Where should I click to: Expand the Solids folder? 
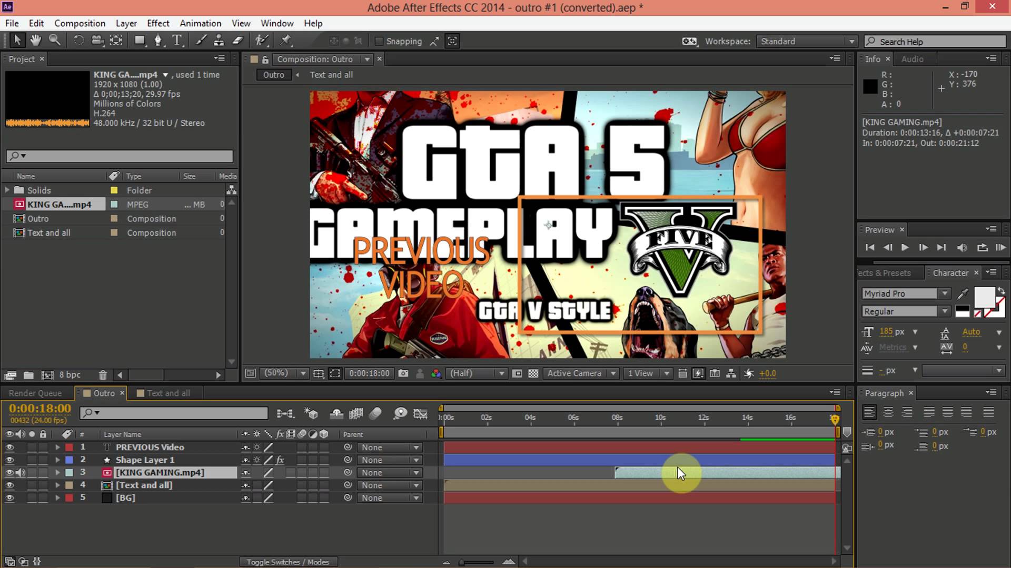tap(7, 190)
